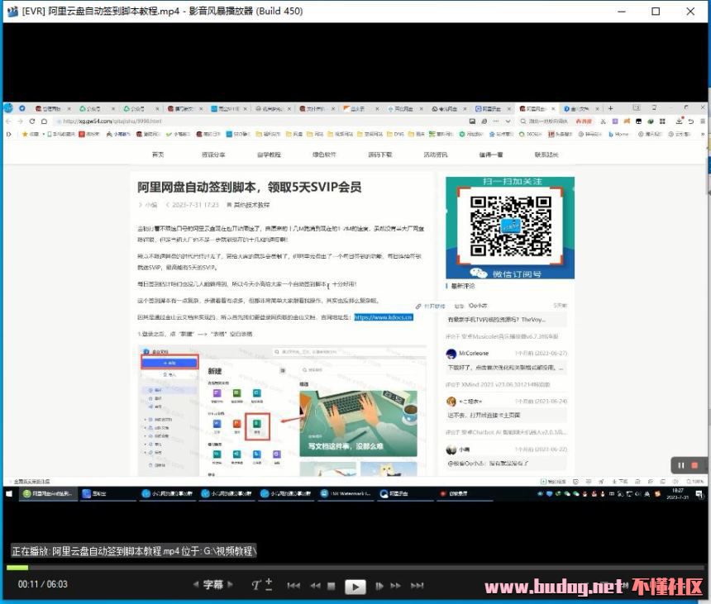
Task: Click the browser back arrow in the video
Action: (x=8, y=121)
